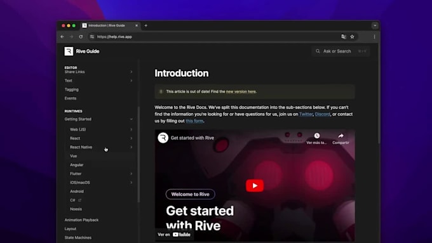Click the external link icon beside C#
432x243 pixels.
[x=79, y=200]
